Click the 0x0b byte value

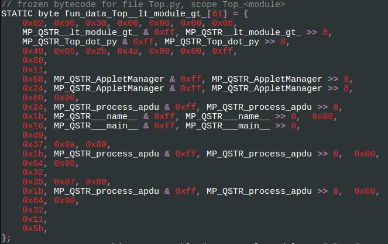(x=222, y=23)
